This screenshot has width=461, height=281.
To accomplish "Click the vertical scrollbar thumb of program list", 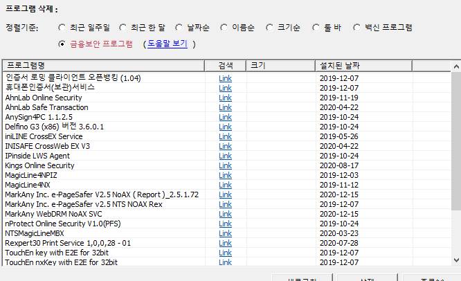I will point(456,141).
